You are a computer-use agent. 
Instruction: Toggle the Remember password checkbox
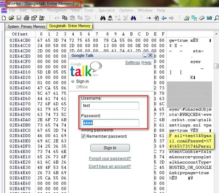click(83, 136)
